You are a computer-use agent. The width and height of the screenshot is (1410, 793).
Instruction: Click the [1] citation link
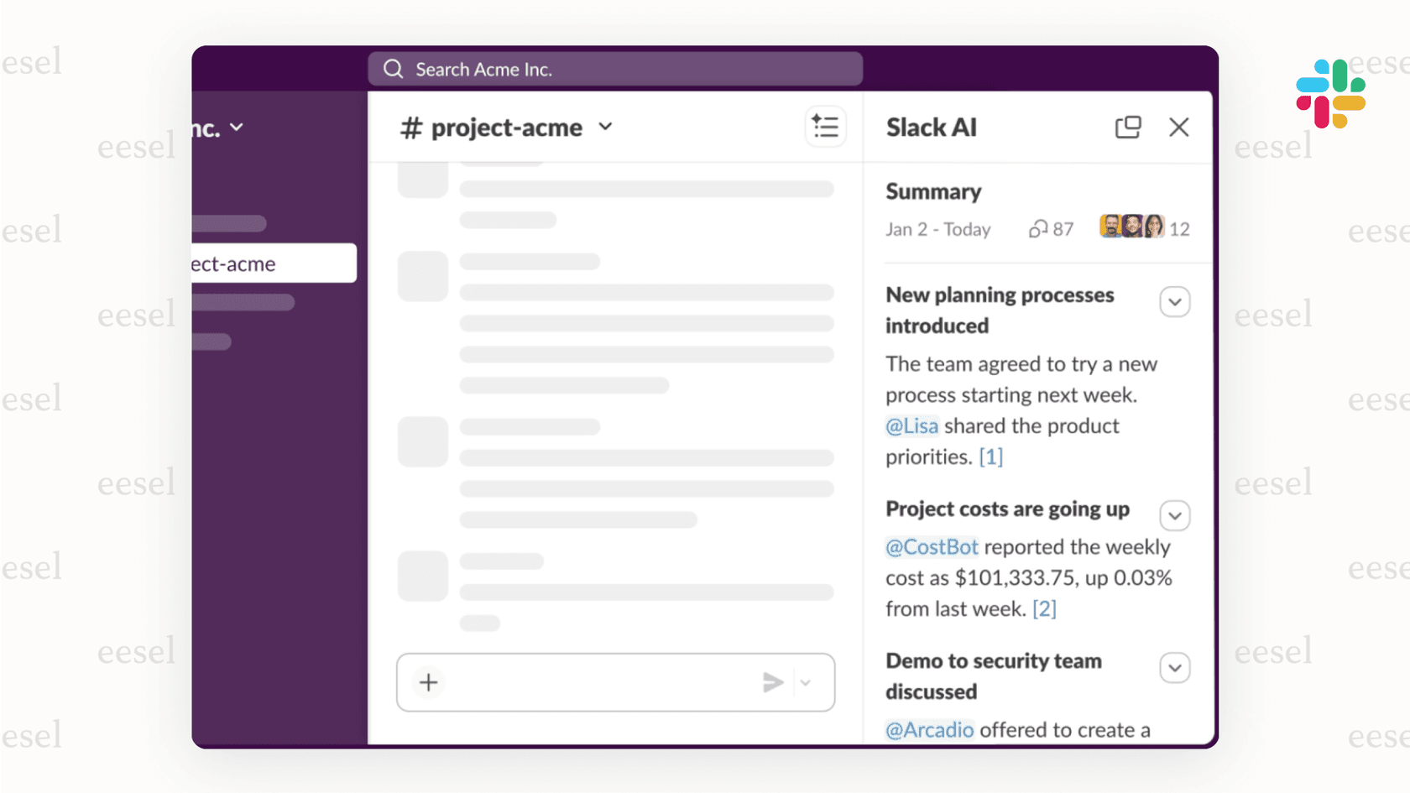click(990, 456)
